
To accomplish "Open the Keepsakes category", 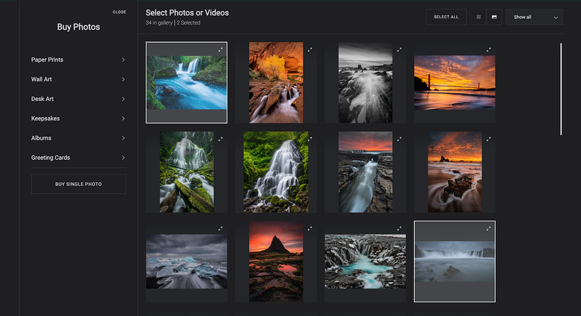I will (x=78, y=118).
